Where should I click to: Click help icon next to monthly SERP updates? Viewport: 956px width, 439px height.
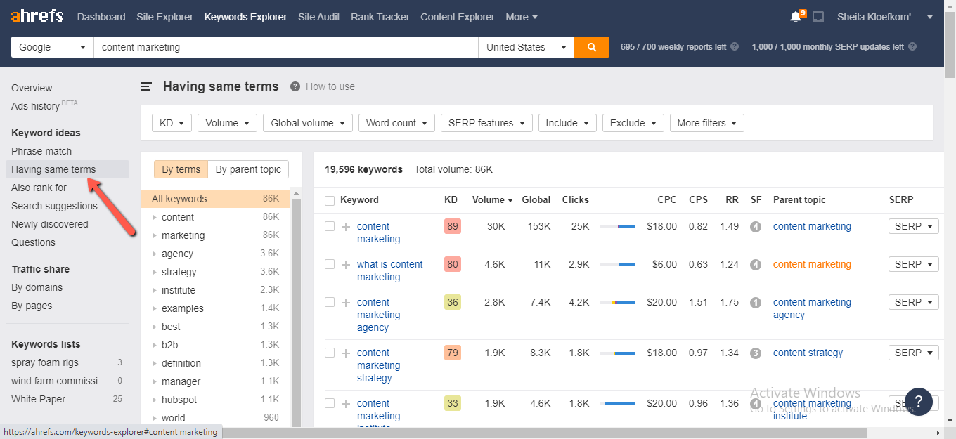coord(912,47)
